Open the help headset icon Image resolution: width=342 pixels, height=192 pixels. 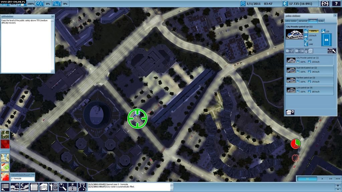click(325, 3)
